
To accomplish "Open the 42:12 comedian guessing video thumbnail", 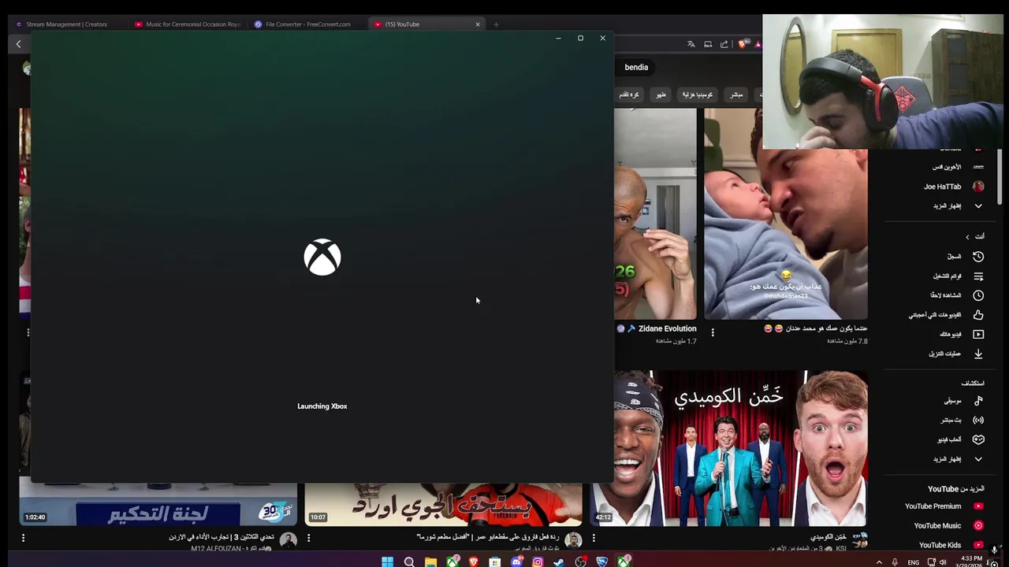I will [728, 448].
